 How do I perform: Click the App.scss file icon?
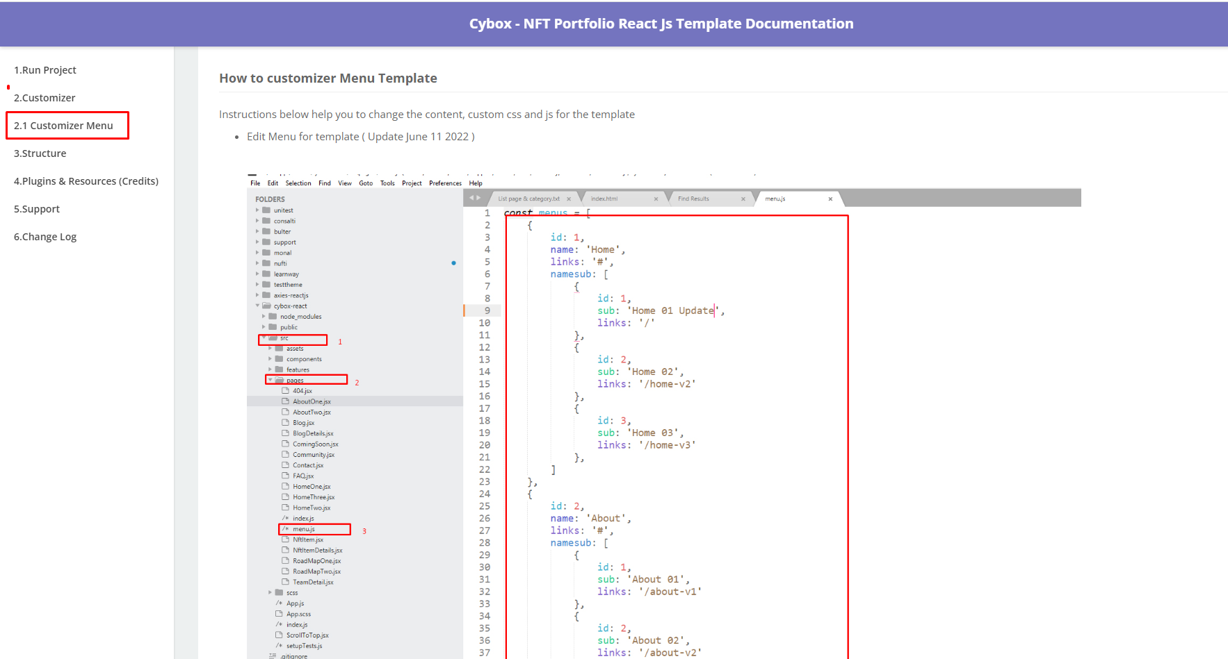pyautogui.click(x=279, y=614)
